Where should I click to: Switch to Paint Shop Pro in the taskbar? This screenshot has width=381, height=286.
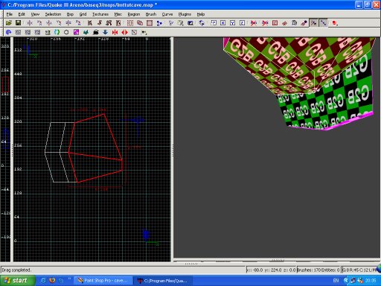(x=103, y=281)
